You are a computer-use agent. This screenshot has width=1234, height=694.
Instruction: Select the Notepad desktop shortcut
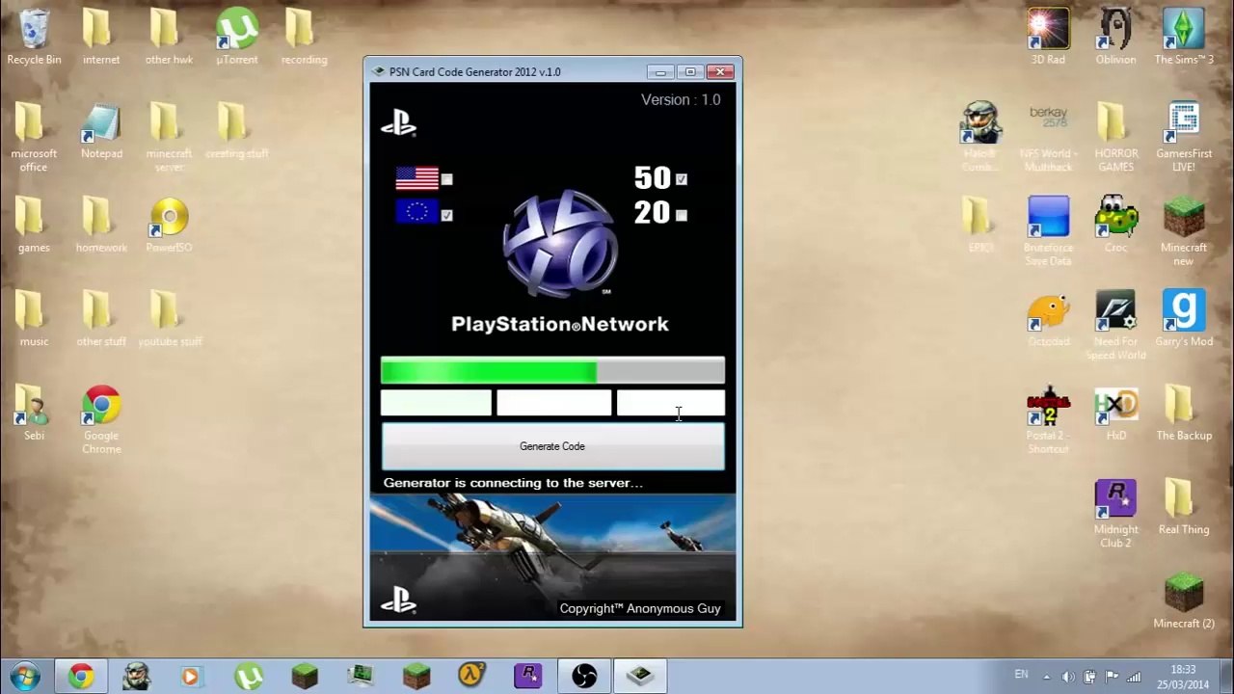101,131
